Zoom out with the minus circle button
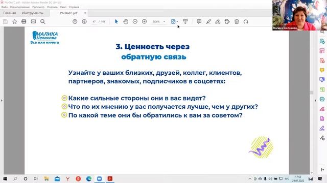The image size is (327, 183). (x=135, y=21)
